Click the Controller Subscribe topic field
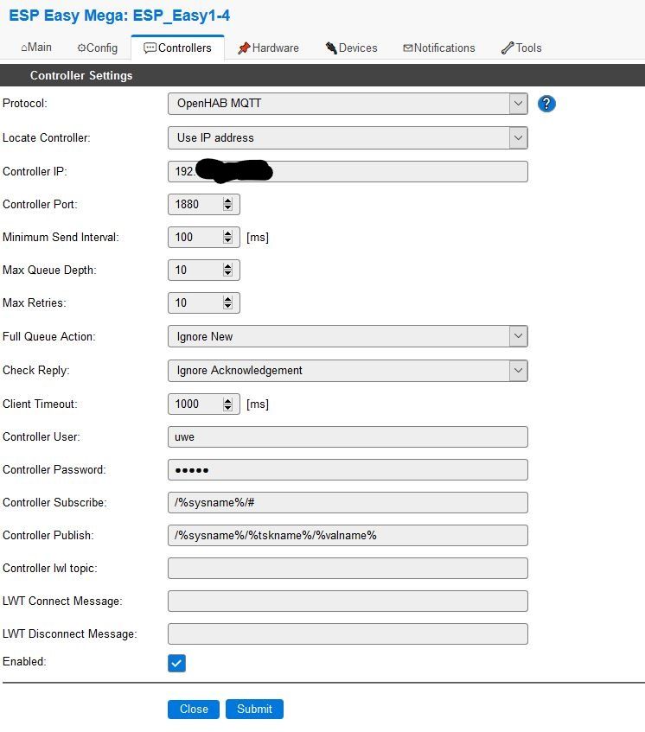This screenshot has width=645, height=732. 348,502
